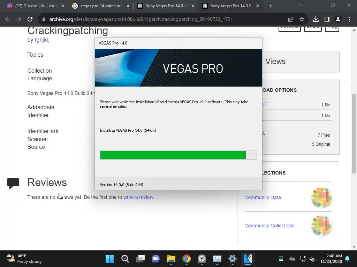Toggle the Chrome side panel icon
Screen dimensions: 357x267
pyautogui.click(x=327, y=19)
